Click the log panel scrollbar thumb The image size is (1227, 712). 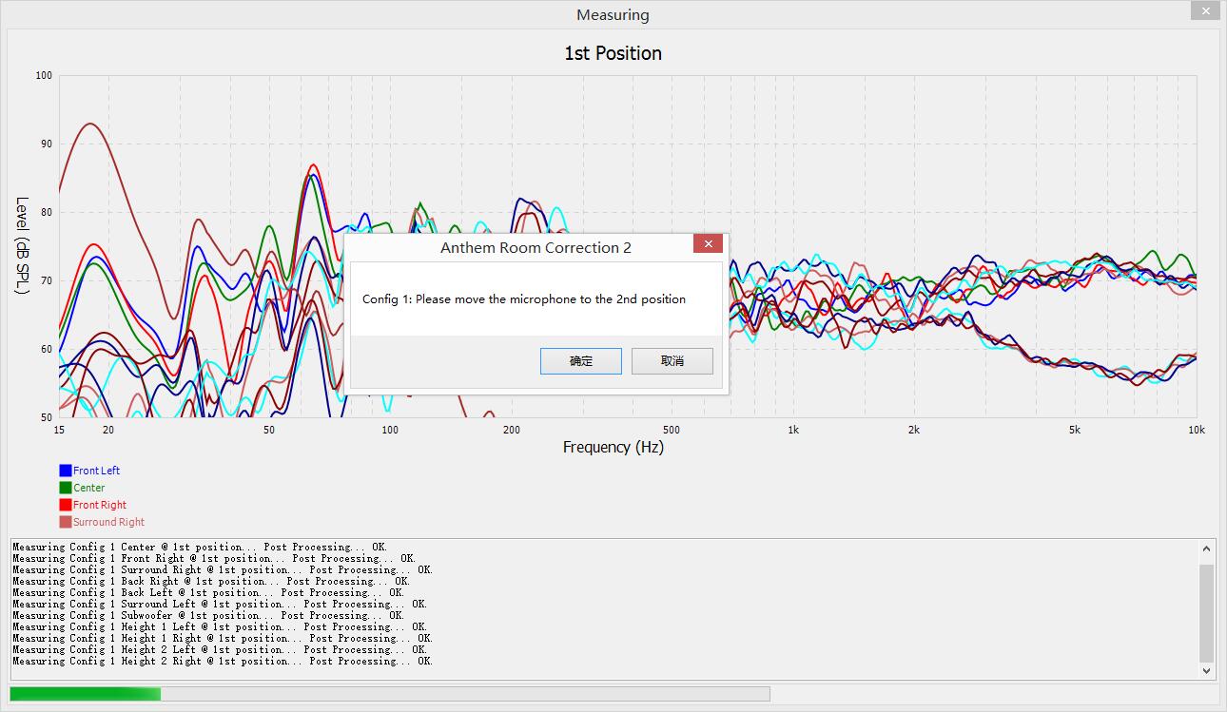click(x=1207, y=613)
